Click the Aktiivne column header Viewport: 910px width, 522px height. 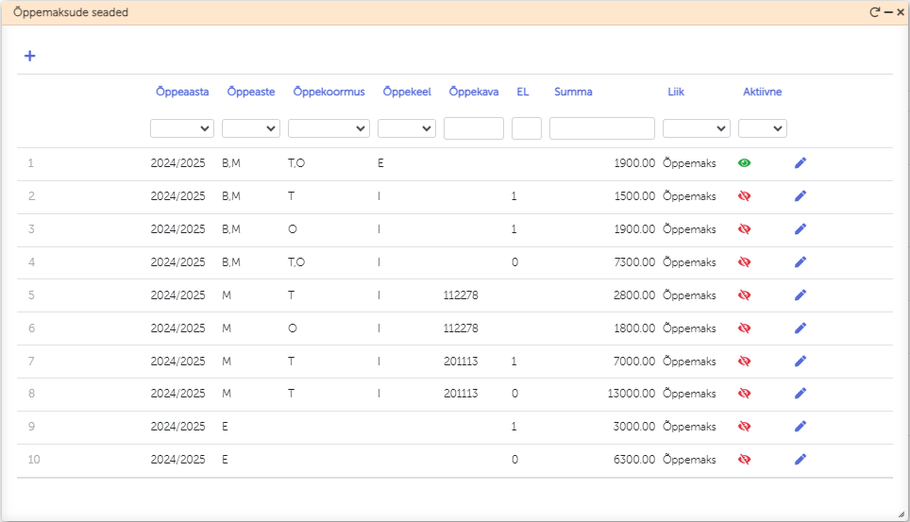pyautogui.click(x=762, y=93)
